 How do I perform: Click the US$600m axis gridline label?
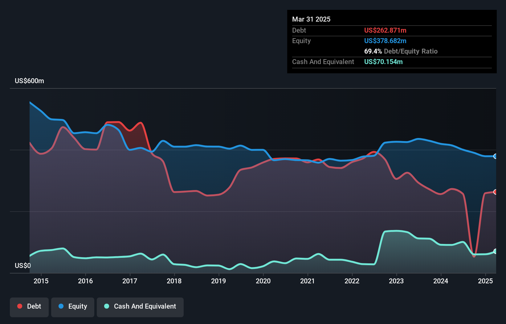(x=29, y=81)
